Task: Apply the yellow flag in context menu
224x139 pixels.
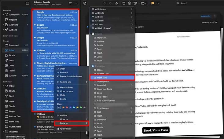Action: coord(77,108)
